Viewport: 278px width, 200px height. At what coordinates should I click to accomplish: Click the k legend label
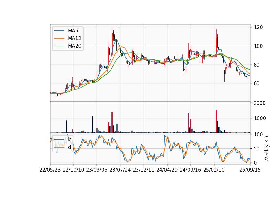coord(69,139)
